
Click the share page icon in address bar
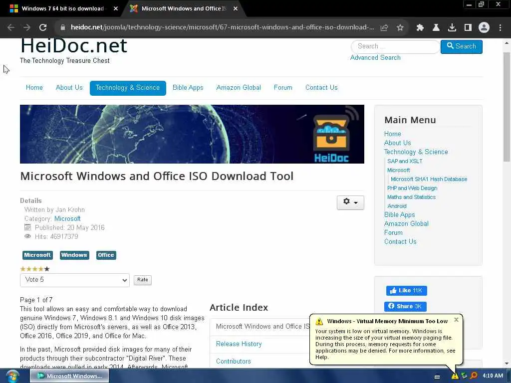[384, 28]
